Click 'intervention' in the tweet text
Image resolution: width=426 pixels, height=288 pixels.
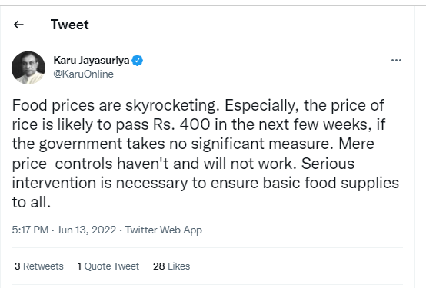[54, 183]
